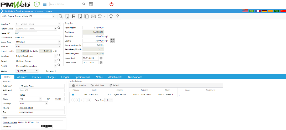Image resolution: width=286 pixels, height=130 pixels.
Task: Switch to the Charges tab
Action: (x=51, y=77)
